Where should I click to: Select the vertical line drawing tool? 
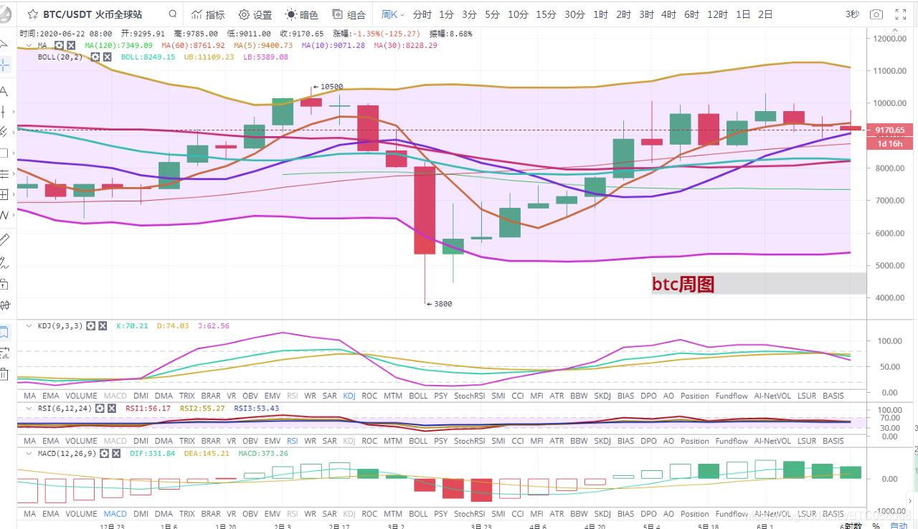coord(4,111)
